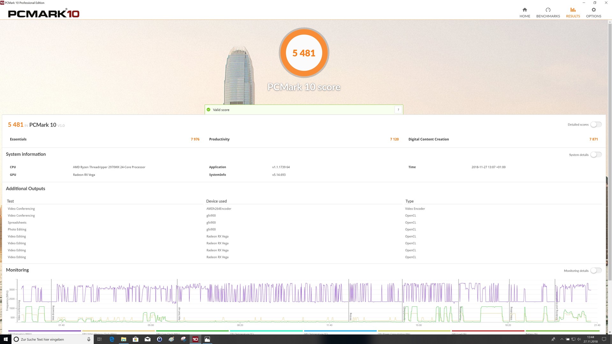The height and width of the screenshot is (344, 612).
Task: Click the Type column header
Action: [x=409, y=201]
